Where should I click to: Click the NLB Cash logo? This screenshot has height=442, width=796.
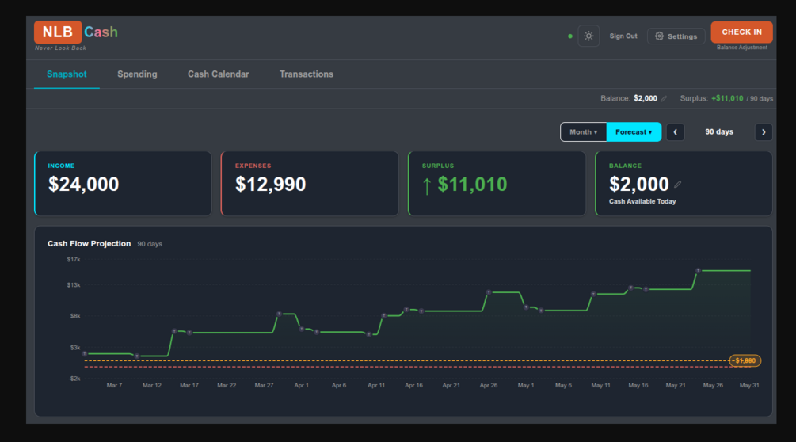[x=76, y=32]
